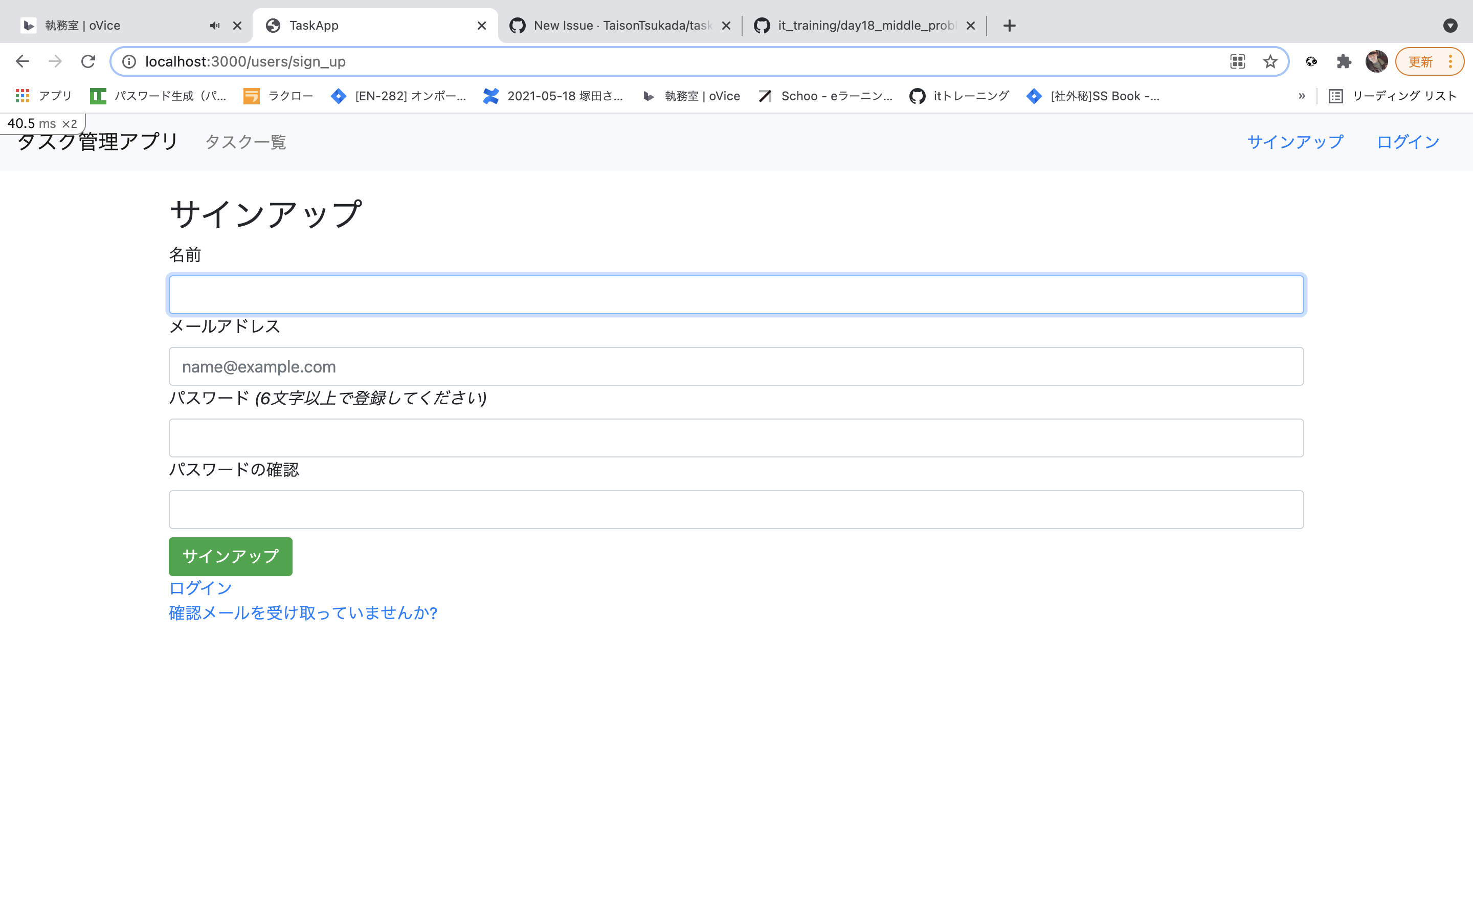Screen dimensions: 1473x921
Task: Focus the メールアドレス input field
Action: coord(736,366)
